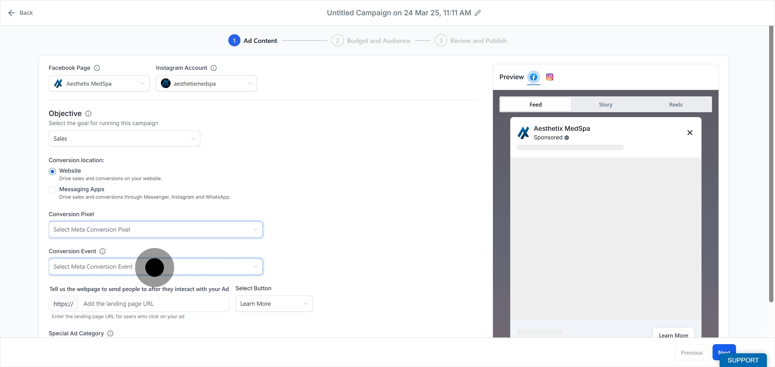This screenshot has width=775, height=367.
Task: Show Facebook preview via Facebook icon
Action: point(533,77)
